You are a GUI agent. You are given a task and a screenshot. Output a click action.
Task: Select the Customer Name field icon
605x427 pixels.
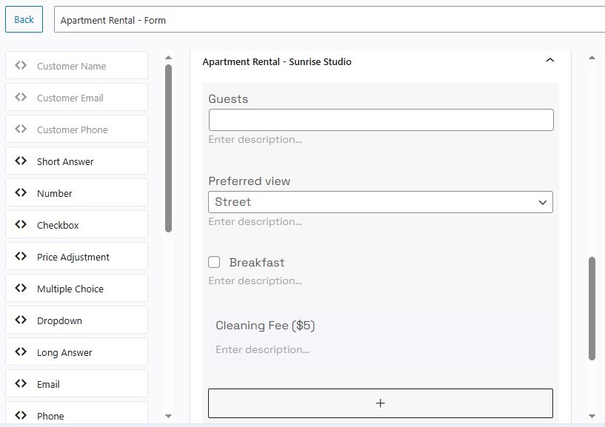[x=21, y=65]
